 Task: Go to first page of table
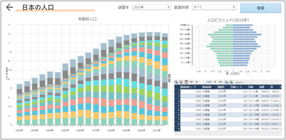191,82
